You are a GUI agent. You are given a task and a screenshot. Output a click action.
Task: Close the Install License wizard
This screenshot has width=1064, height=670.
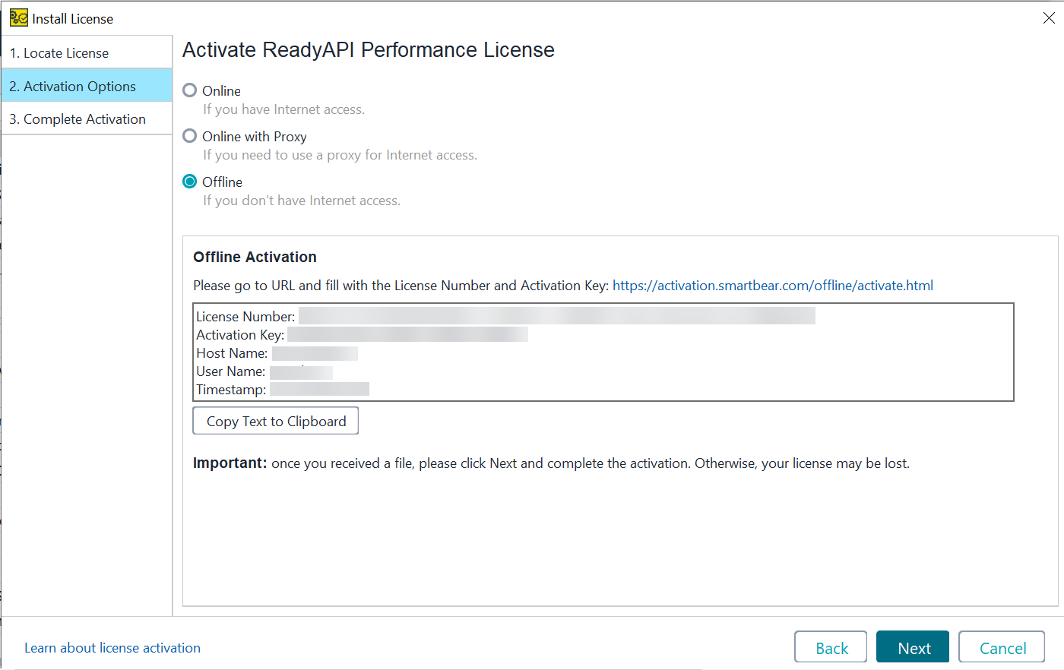[1049, 17]
